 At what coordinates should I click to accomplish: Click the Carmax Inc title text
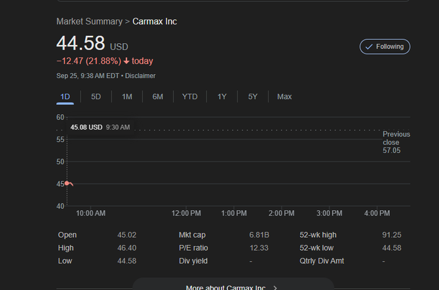[154, 21]
